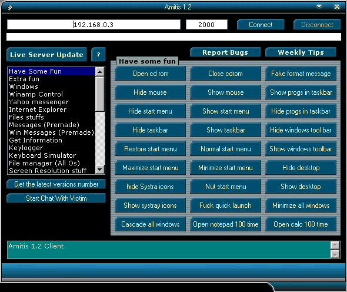This screenshot has height=292, width=347.
Task: Click the Show mouse button
Action: click(225, 92)
